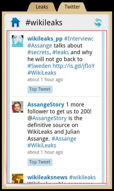Open the @AssangeStory mention link
The width and height of the screenshot is (114, 191).
point(47,118)
